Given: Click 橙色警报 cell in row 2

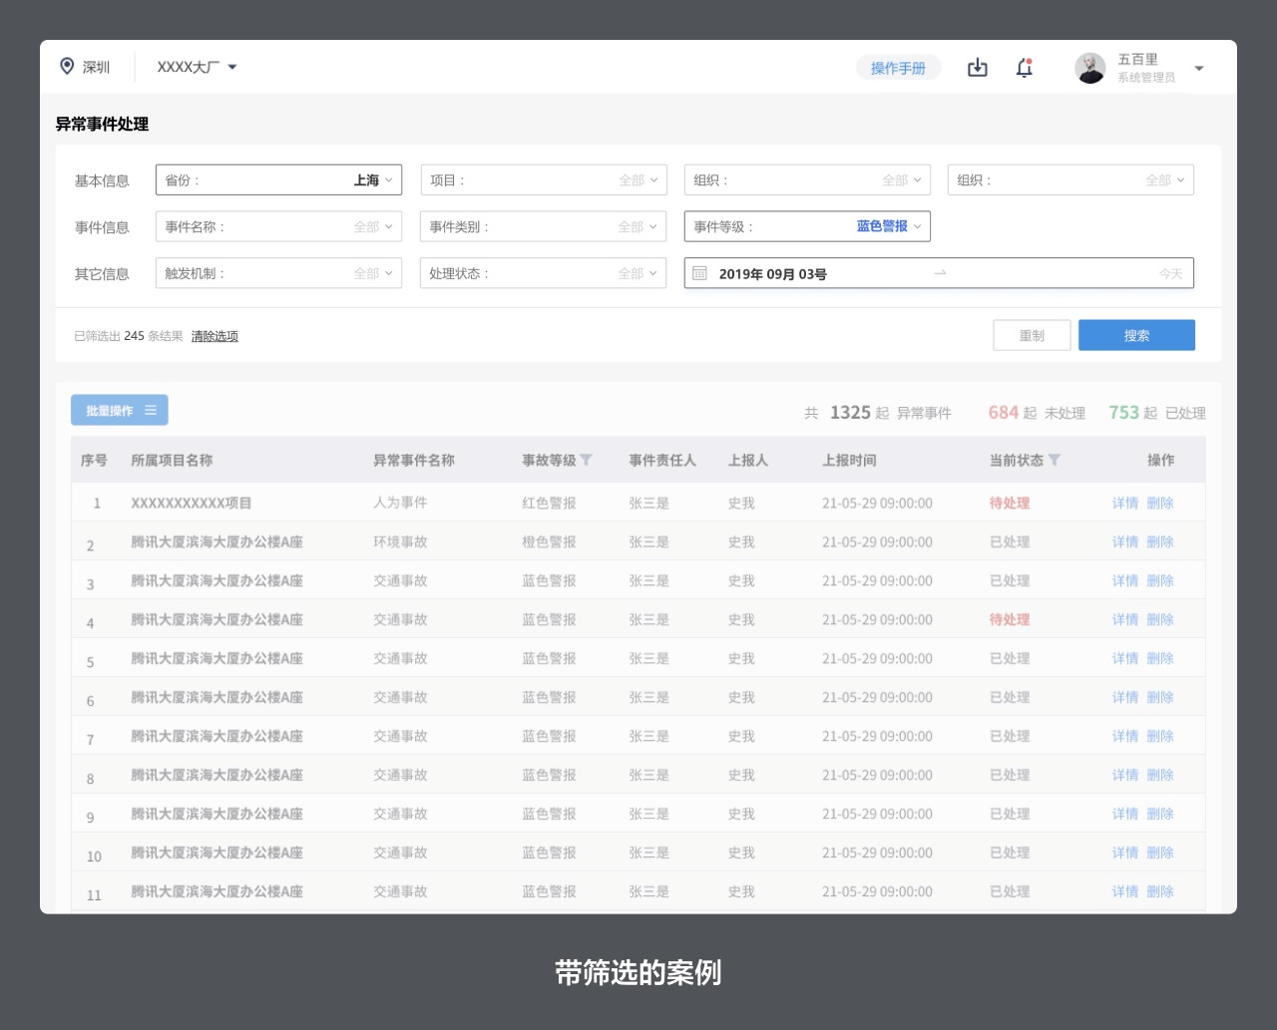Looking at the screenshot, I should tap(549, 542).
